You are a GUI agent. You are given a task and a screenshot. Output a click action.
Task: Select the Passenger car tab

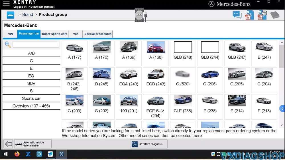click(29, 34)
